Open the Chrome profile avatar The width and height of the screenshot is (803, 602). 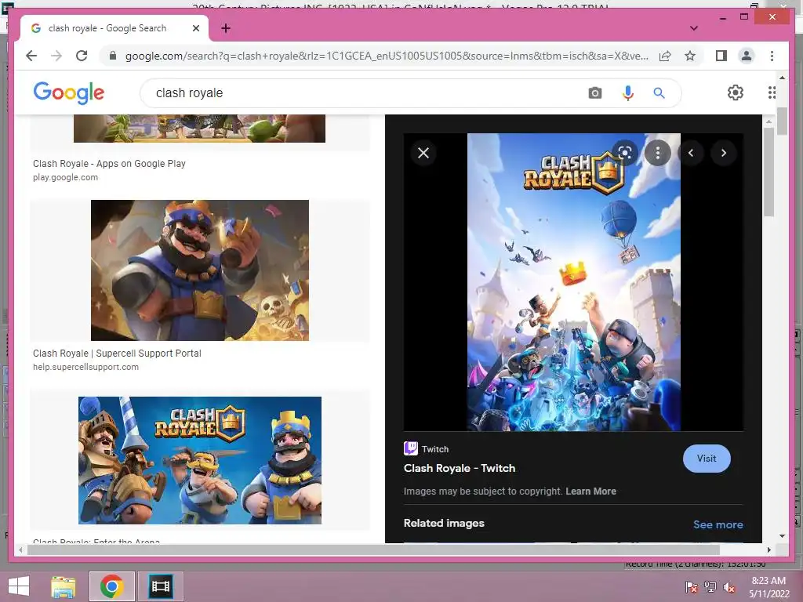747,56
